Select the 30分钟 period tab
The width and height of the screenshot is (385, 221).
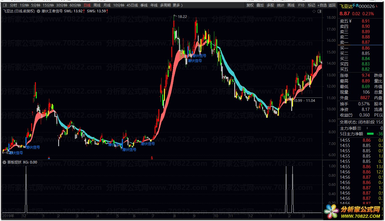pos(62,5)
